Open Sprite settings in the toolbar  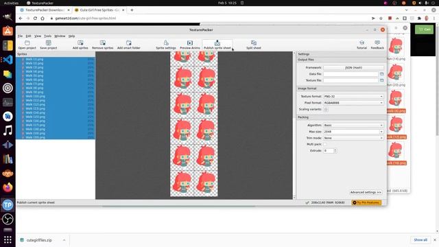pos(166,45)
